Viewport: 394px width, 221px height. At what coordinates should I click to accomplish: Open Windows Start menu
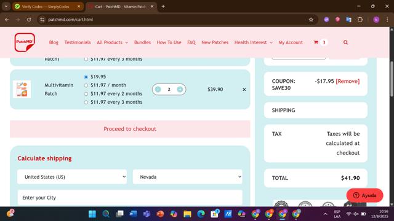(92, 214)
